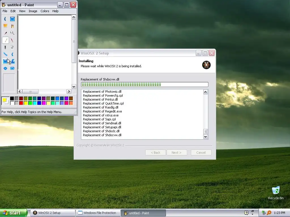Pick the orange color swatch
The width and height of the screenshot is (290, 217).
[71, 103]
